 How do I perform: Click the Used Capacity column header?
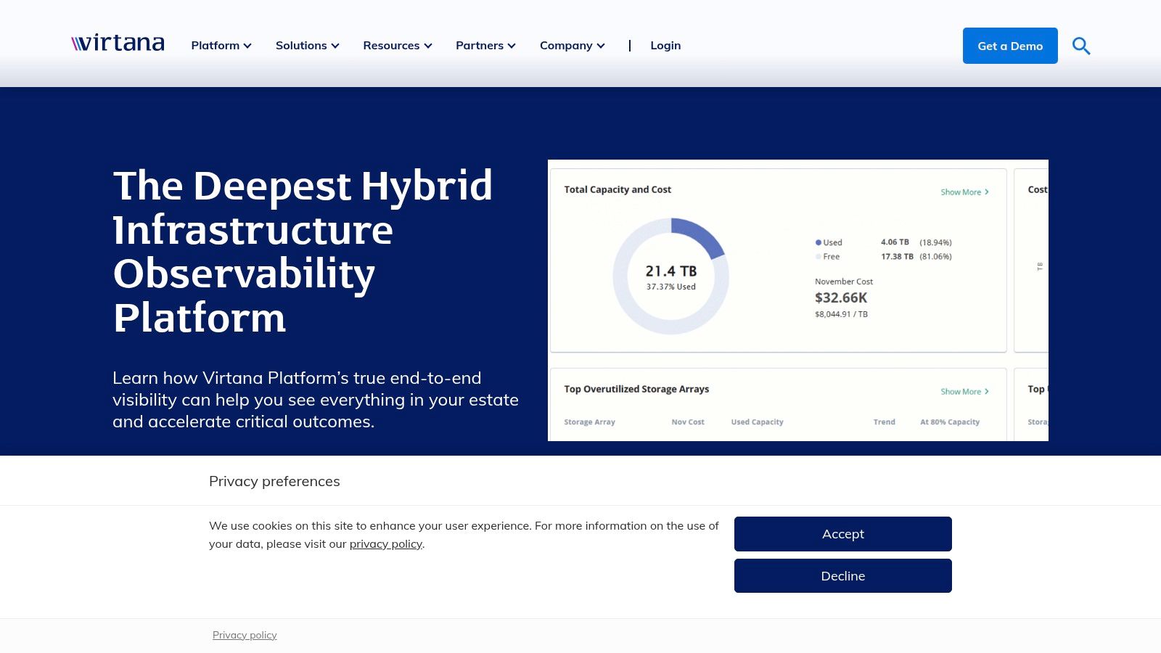[757, 422]
